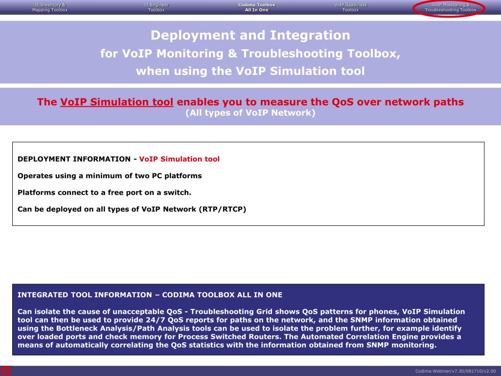Click the 'DEPLOYMENT INFORMATION' label

(x=74, y=159)
